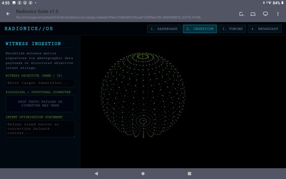286x179 pixels.
Task: Tap the Android home circle button
Action: click(x=143, y=174)
